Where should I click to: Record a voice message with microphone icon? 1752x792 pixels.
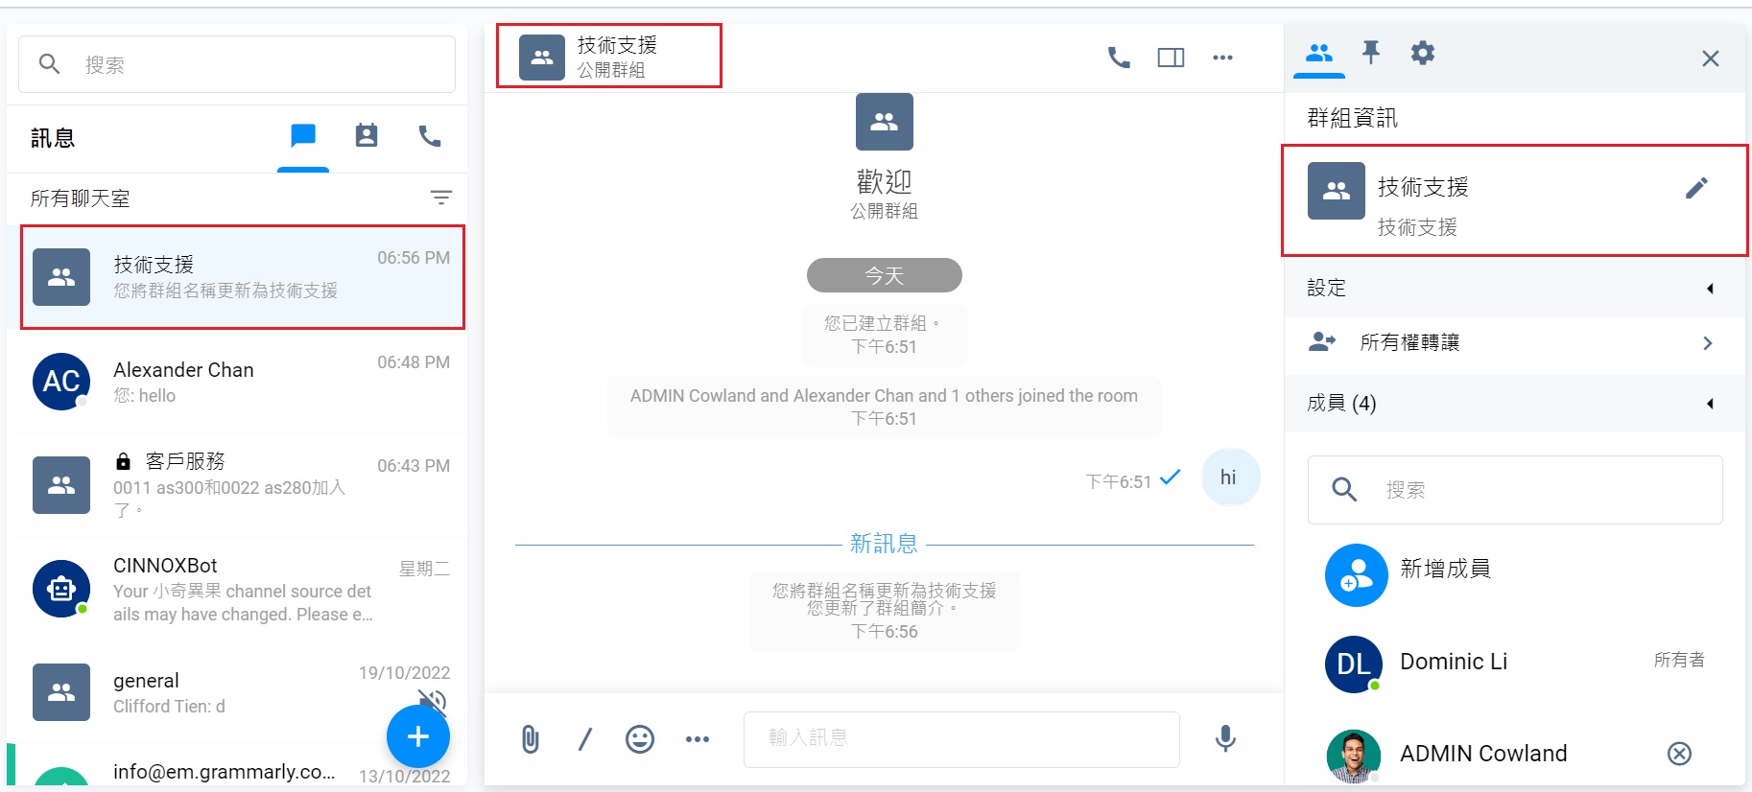1225,737
